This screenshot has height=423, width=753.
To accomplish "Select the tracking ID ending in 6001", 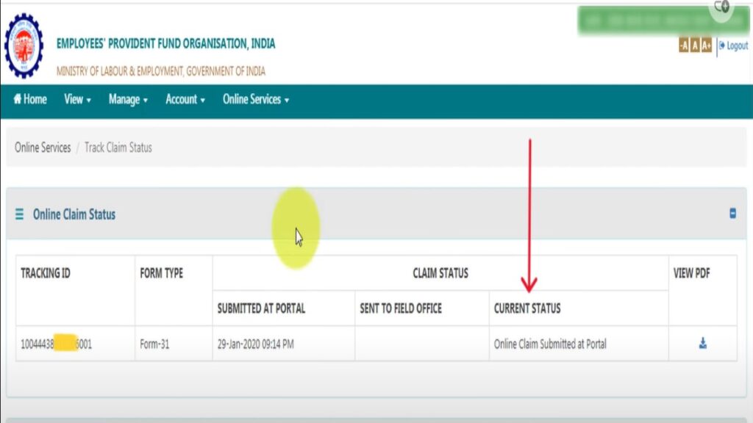I will (x=56, y=344).
